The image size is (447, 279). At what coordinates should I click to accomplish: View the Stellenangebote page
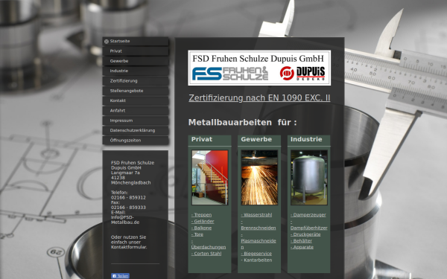tap(136, 91)
